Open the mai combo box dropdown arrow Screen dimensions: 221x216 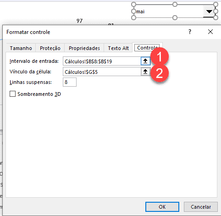[x=209, y=11]
